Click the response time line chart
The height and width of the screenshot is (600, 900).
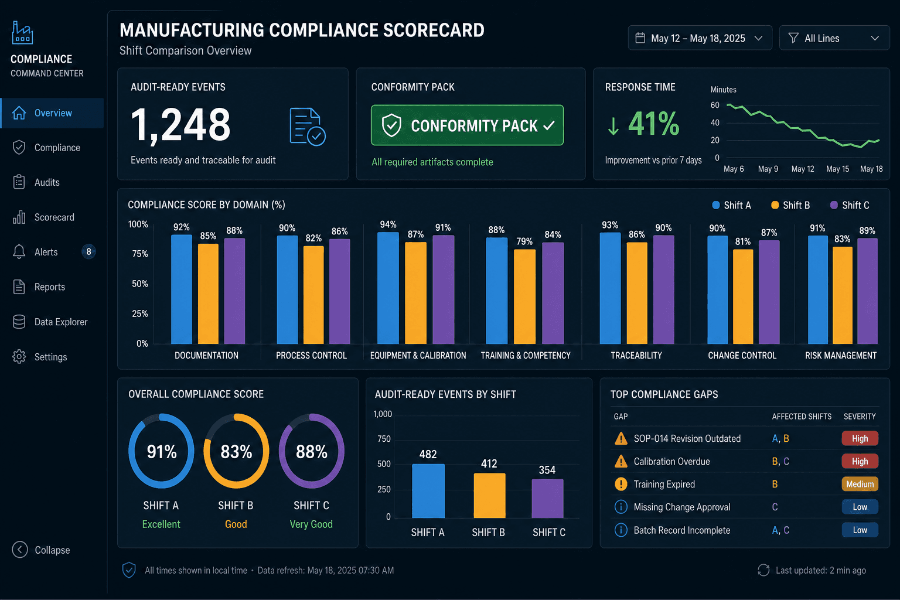803,126
